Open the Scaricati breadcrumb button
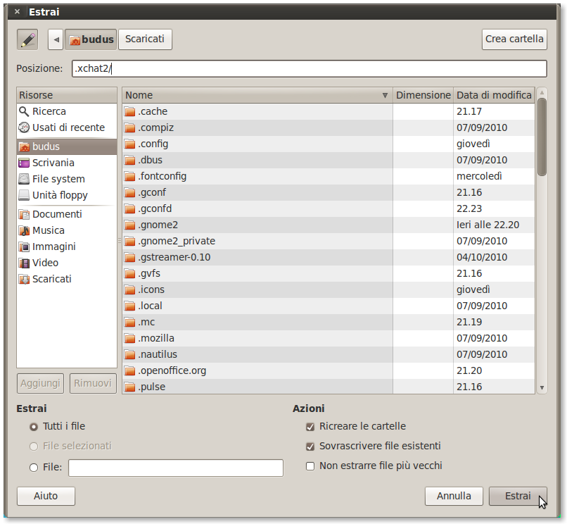 [144, 39]
